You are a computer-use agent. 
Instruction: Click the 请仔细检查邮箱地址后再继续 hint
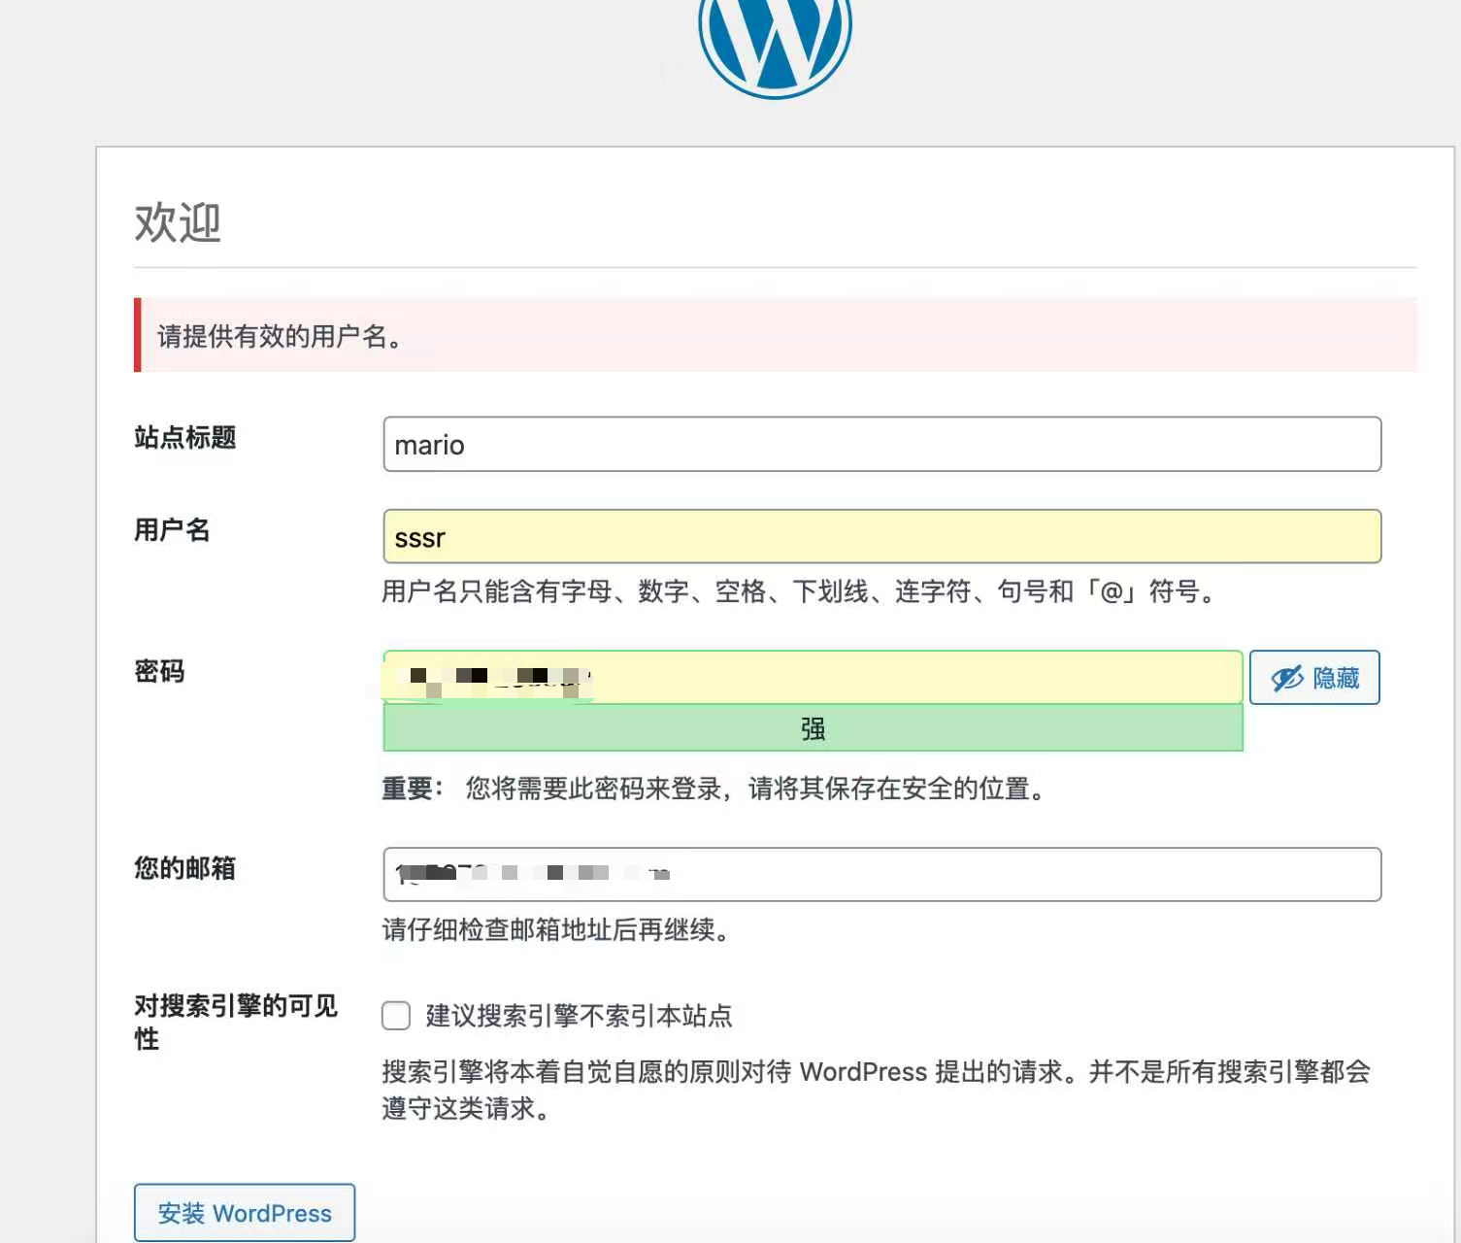point(555,929)
